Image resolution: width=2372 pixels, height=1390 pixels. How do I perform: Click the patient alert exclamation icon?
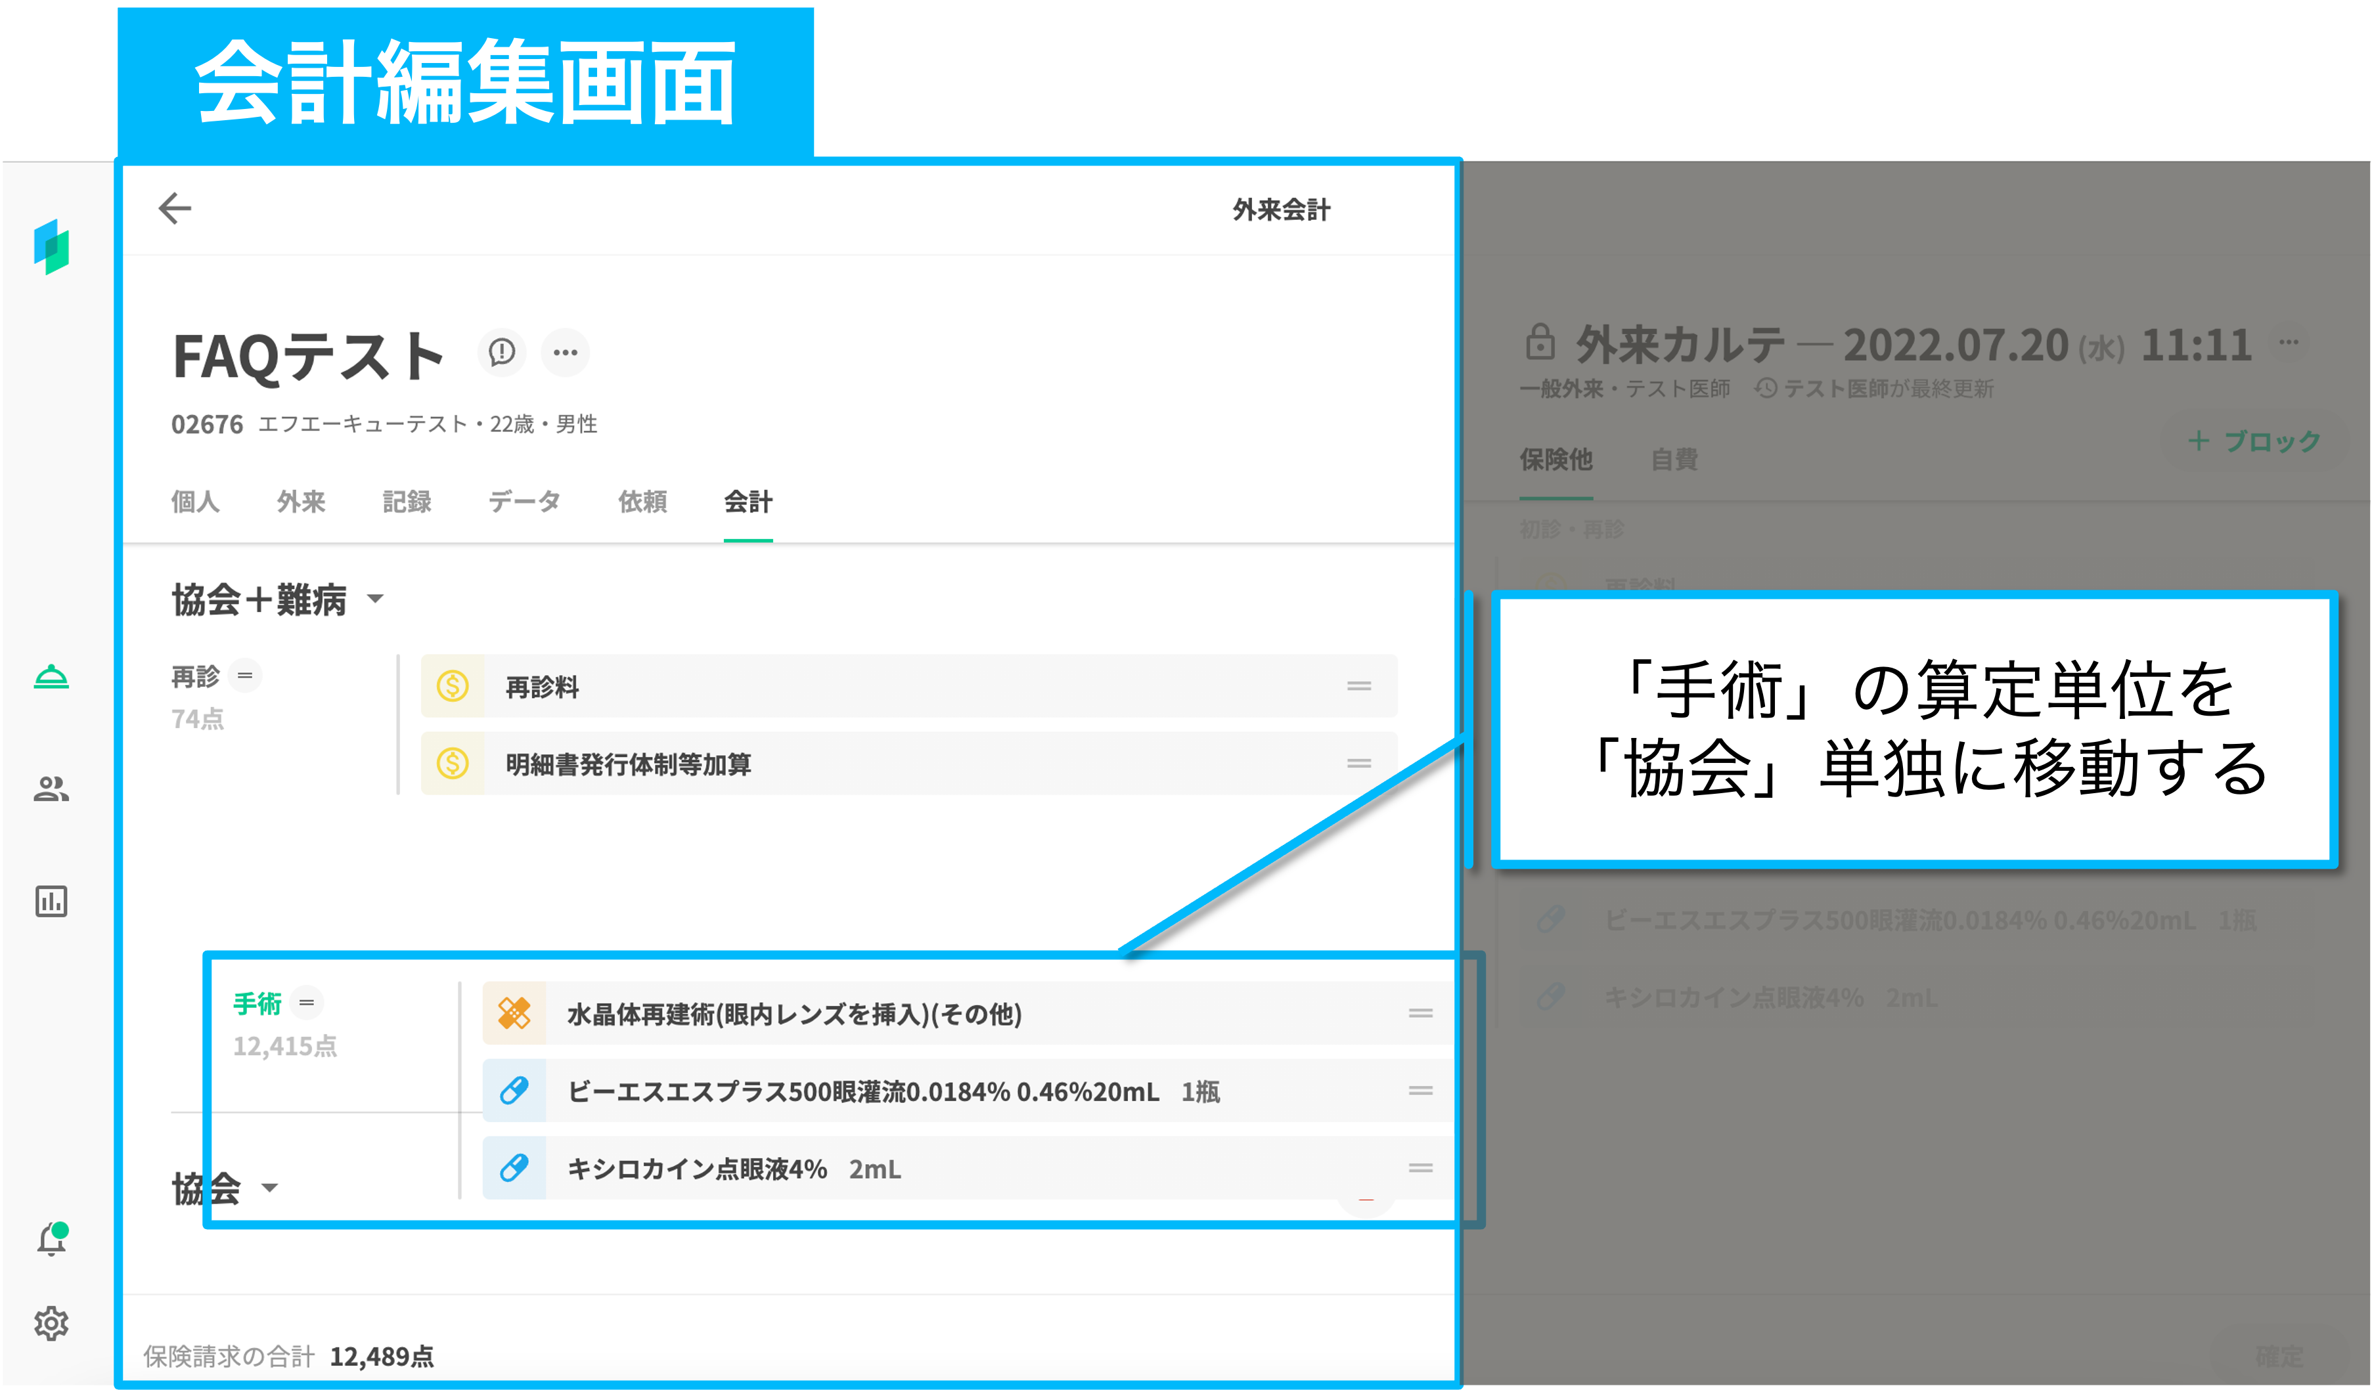coord(502,353)
